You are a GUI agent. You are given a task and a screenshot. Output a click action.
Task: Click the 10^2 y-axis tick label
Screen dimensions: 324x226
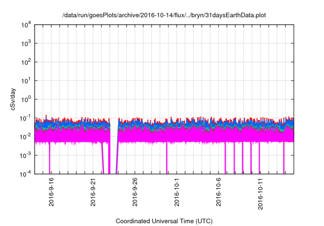(26, 62)
